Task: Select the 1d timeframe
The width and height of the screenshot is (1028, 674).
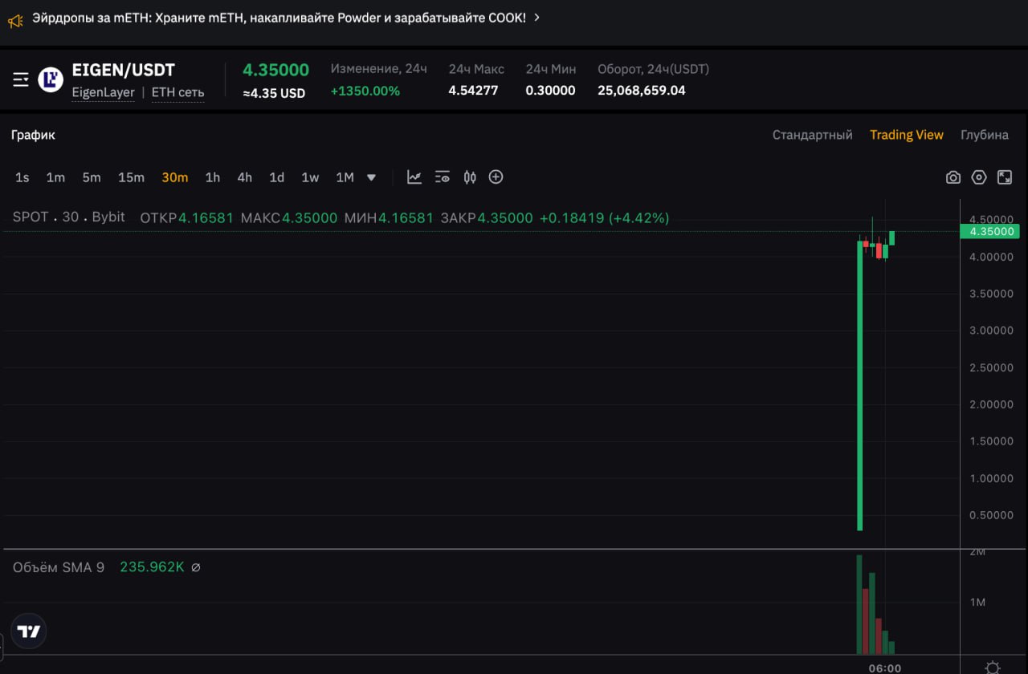Action: [x=277, y=177]
